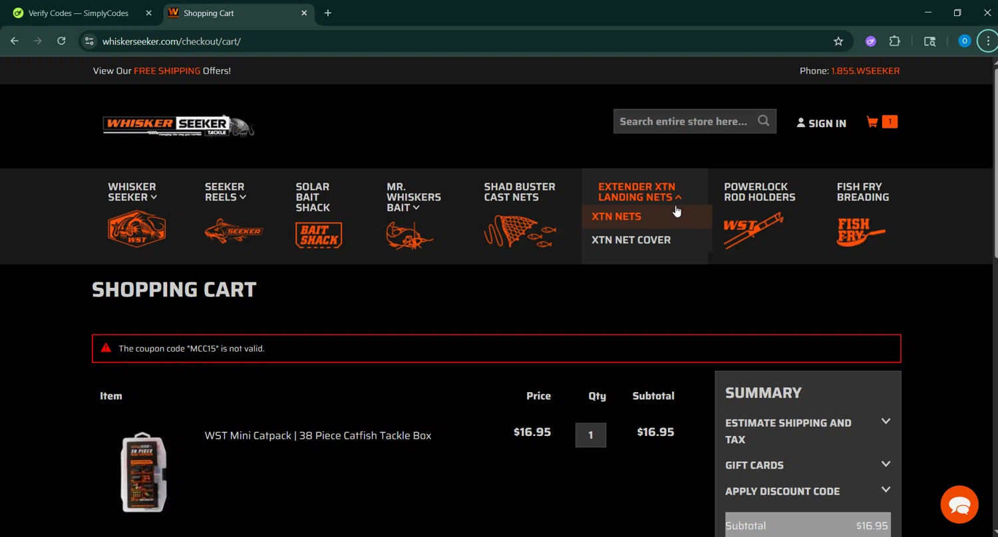Click the search magnifier icon
998x537 pixels.
click(x=763, y=121)
